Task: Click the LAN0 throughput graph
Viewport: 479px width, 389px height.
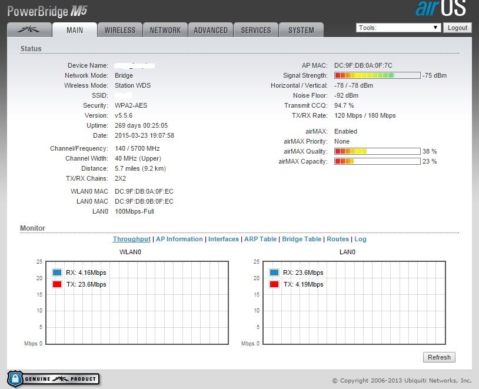Action: pos(354,302)
